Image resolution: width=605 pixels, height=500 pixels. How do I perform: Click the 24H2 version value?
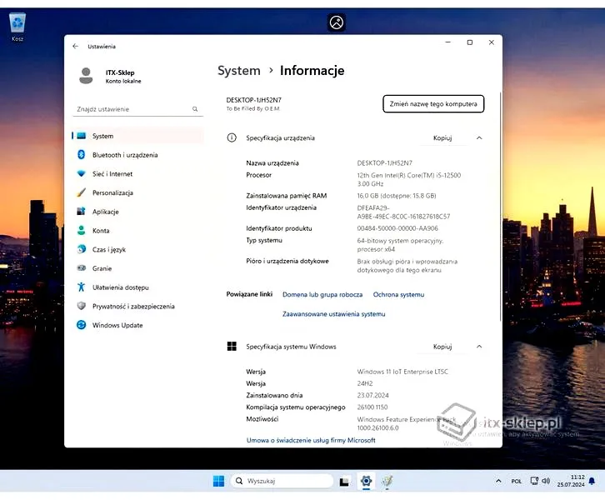coord(365,383)
